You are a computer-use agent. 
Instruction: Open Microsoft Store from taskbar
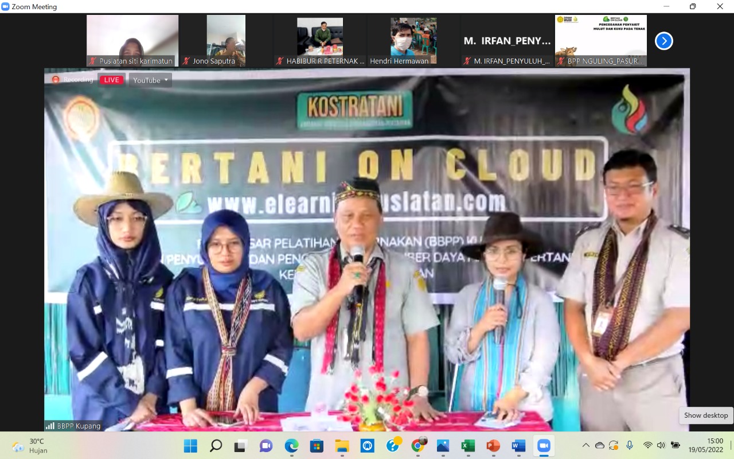(317, 446)
